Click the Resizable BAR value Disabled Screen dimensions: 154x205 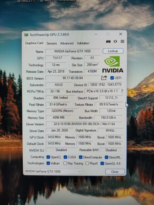click(x=111, y=150)
